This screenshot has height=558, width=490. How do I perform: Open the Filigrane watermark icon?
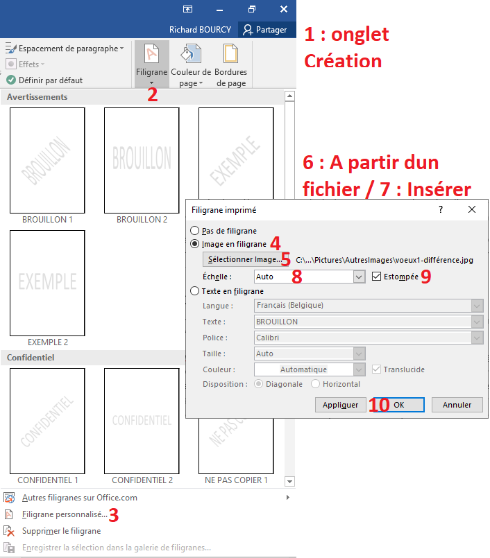click(x=151, y=54)
